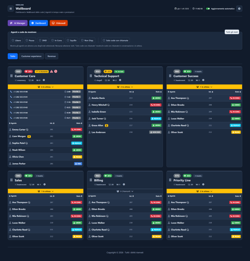250x261 pixels.
Task: Open the Dashboard button
Action: [39, 23]
